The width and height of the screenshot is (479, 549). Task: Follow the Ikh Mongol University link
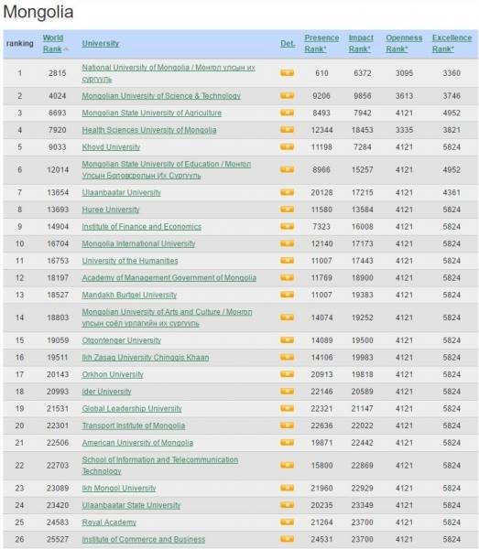[x=119, y=488]
